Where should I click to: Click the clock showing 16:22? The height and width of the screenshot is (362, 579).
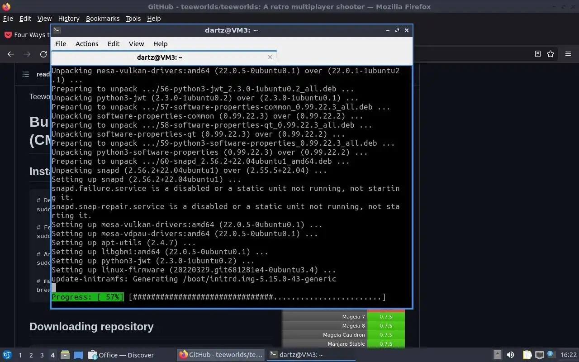coord(569,355)
